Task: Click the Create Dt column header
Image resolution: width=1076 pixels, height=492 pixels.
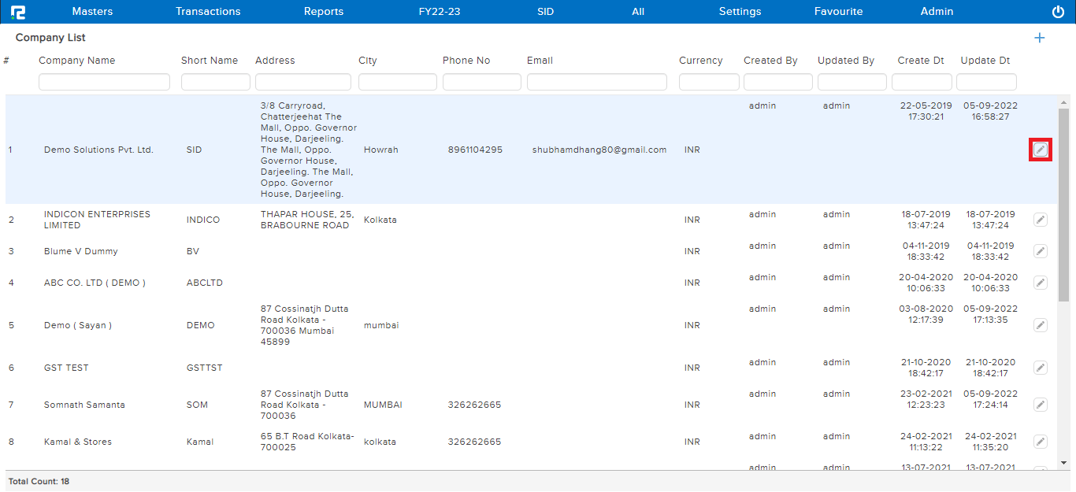Action: [921, 61]
